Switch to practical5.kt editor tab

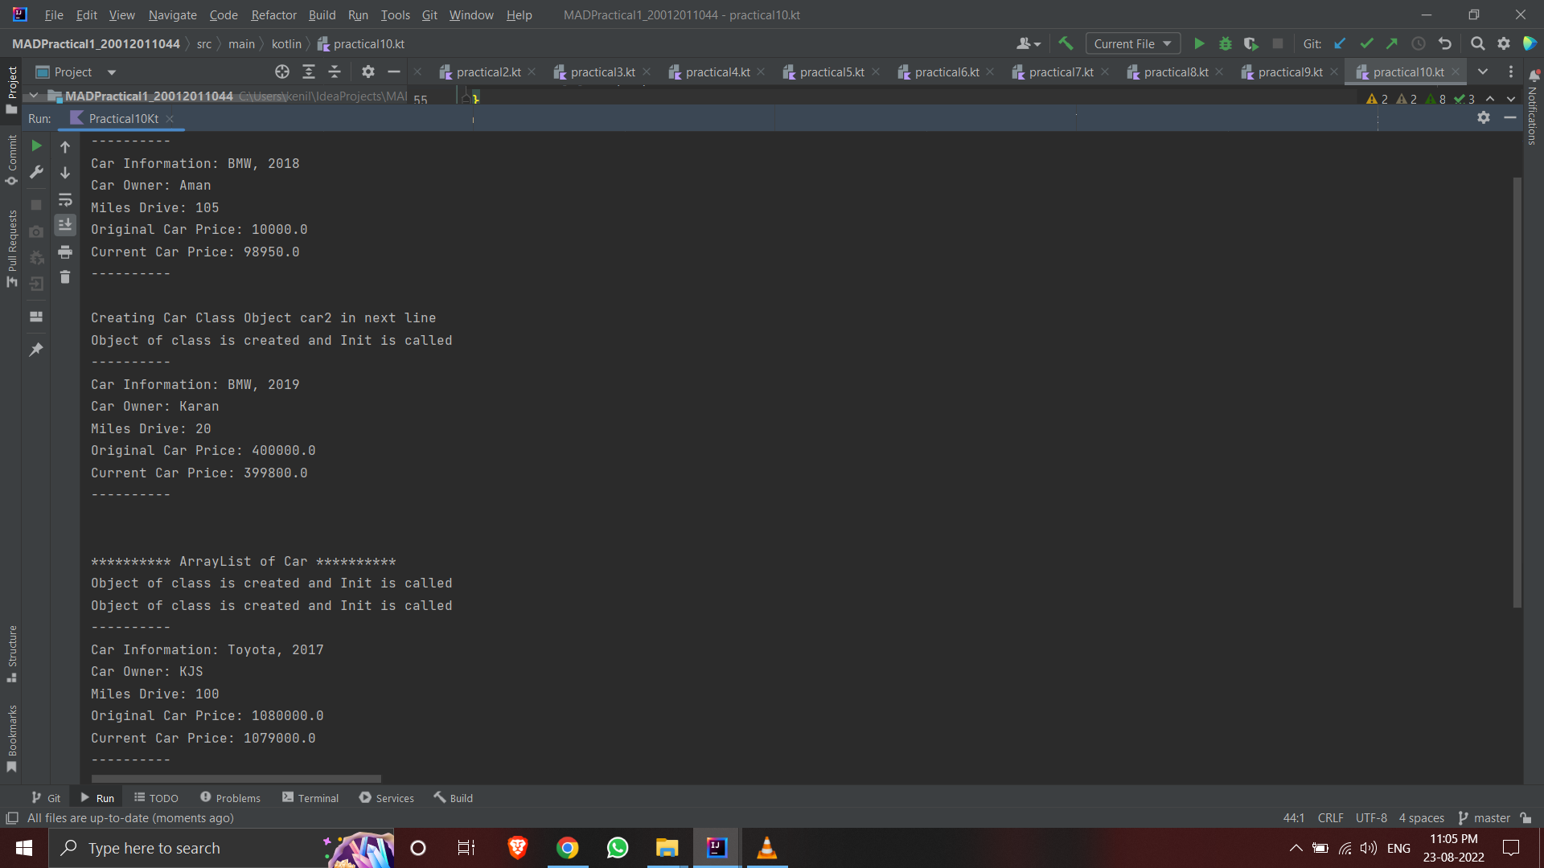pos(832,72)
